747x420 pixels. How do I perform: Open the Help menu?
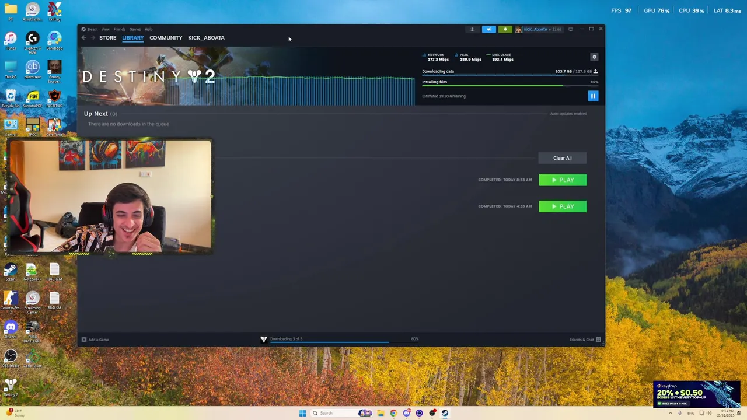(x=148, y=29)
